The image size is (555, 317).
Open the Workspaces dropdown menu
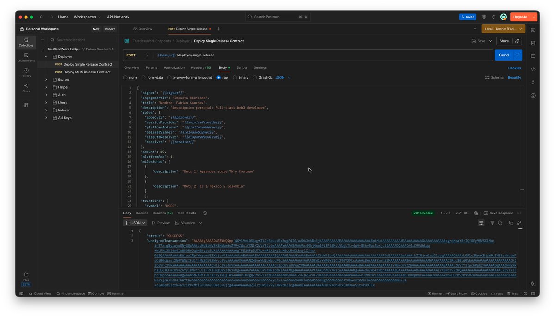coord(87,17)
